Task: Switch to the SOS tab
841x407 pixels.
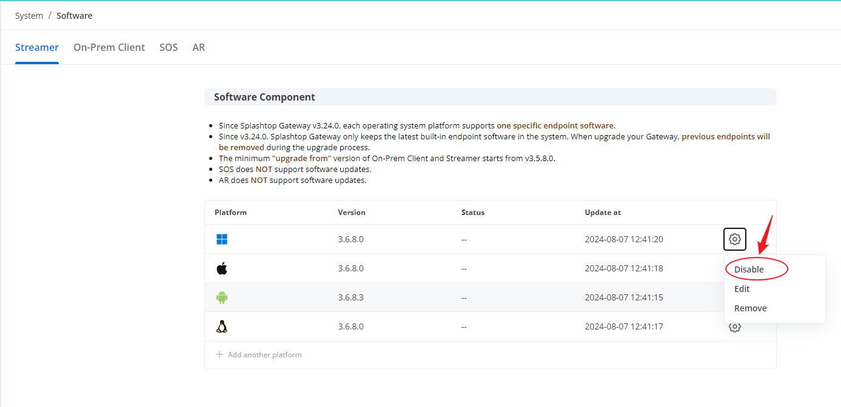Action: (x=169, y=47)
